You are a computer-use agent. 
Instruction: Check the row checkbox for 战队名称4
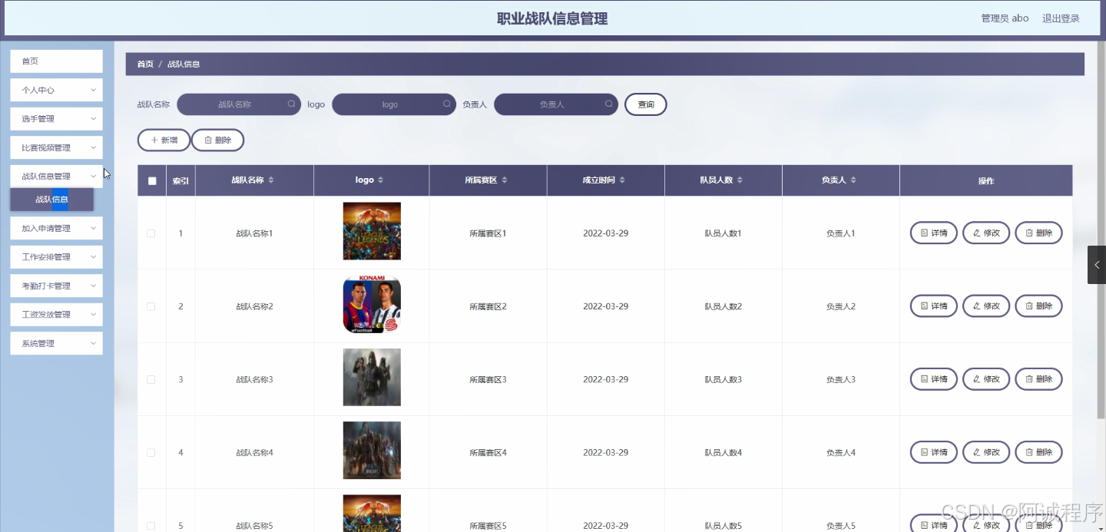point(151,453)
